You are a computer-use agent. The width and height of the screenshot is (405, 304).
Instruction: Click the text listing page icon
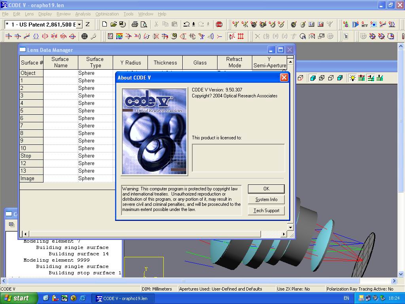[x=346, y=36]
